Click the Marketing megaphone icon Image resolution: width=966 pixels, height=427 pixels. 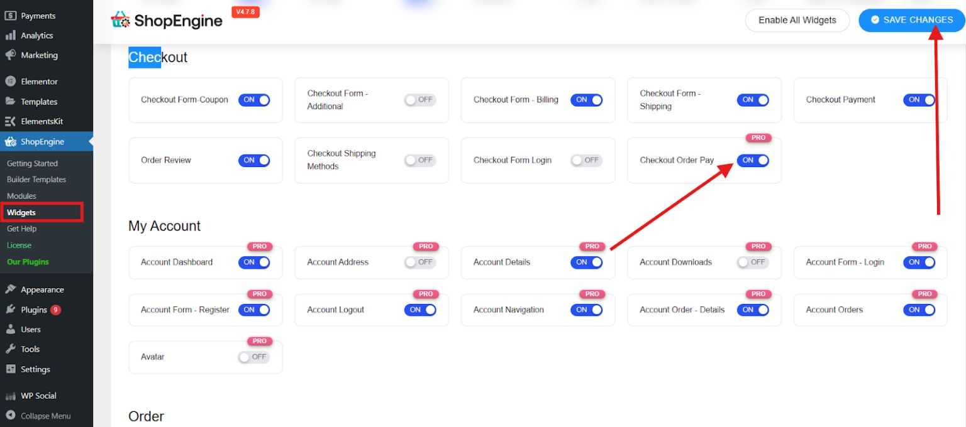tap(11, 55)
